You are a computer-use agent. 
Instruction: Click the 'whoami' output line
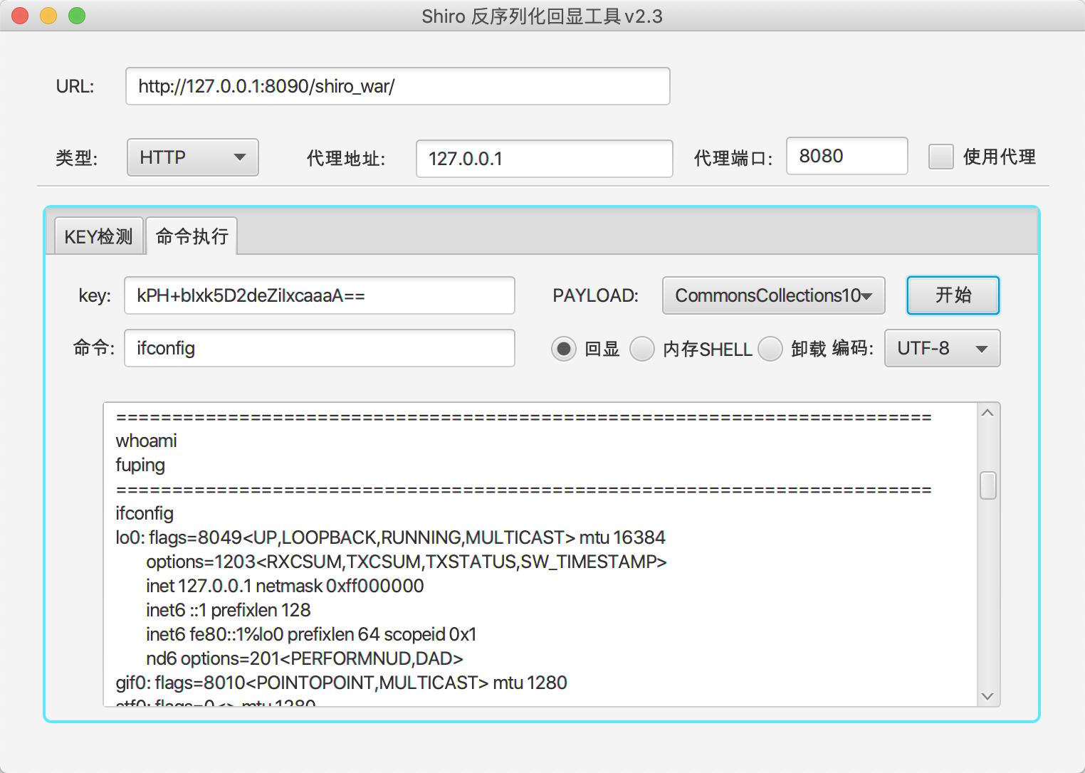click(x=146, y=441)
